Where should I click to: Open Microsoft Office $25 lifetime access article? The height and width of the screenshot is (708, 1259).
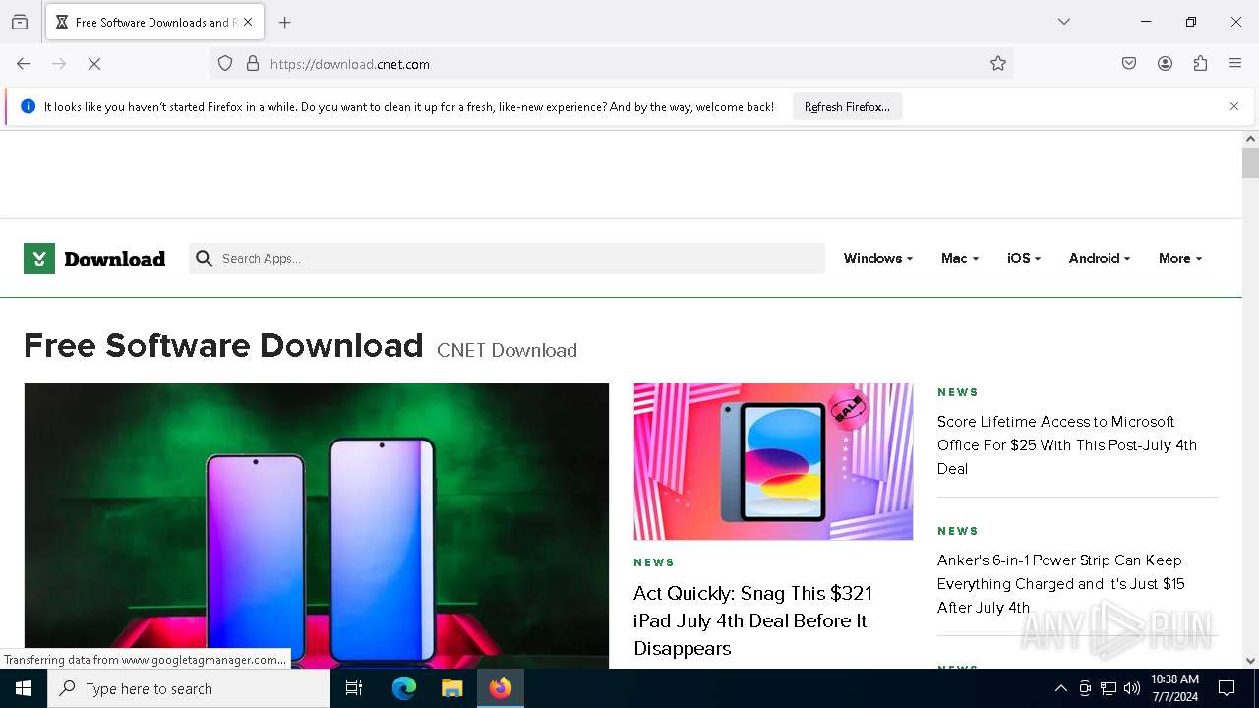click(x=1067, y=445)
